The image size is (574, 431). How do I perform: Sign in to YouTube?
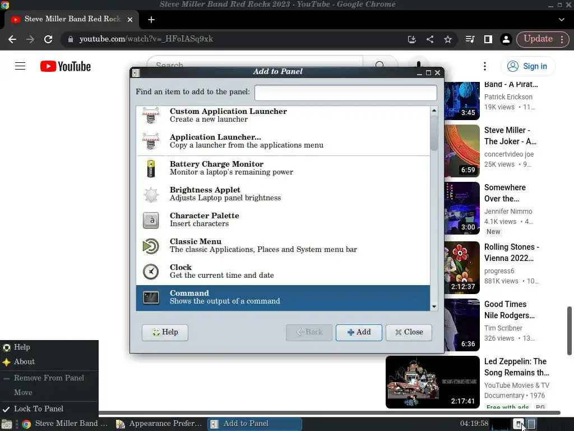point(527,66)
